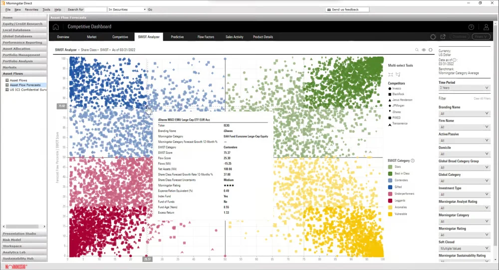Open the File menu
499x270 pixels.
[8, 9]
